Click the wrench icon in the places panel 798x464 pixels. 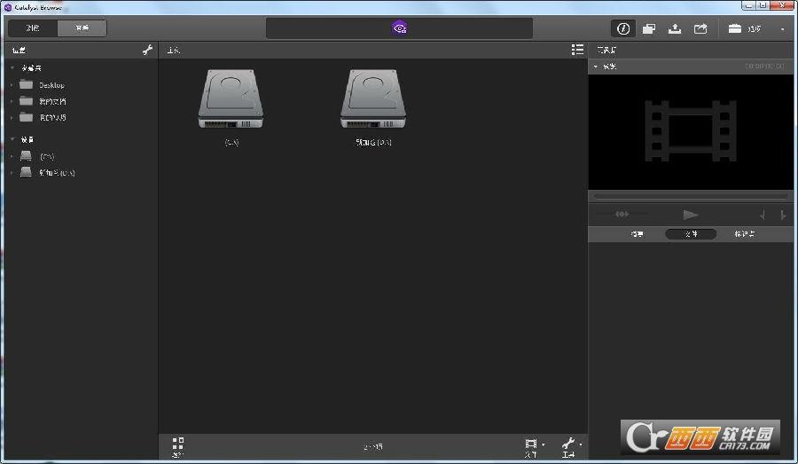tap(147, 51)
